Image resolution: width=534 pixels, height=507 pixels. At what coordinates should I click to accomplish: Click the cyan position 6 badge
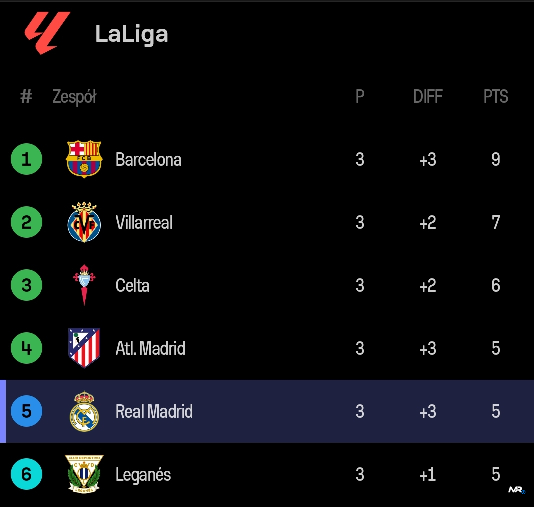26,474
